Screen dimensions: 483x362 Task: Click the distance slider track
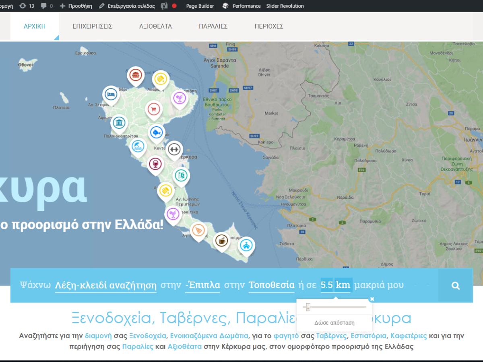pos(334,307)
